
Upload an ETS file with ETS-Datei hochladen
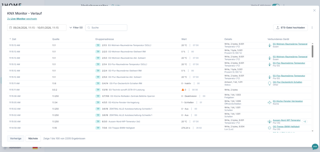(291, 28)
